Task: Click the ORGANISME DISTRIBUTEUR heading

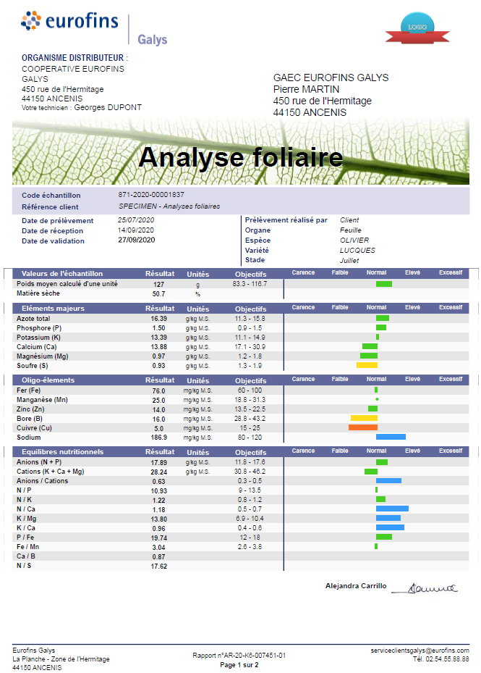Action: 75,57
